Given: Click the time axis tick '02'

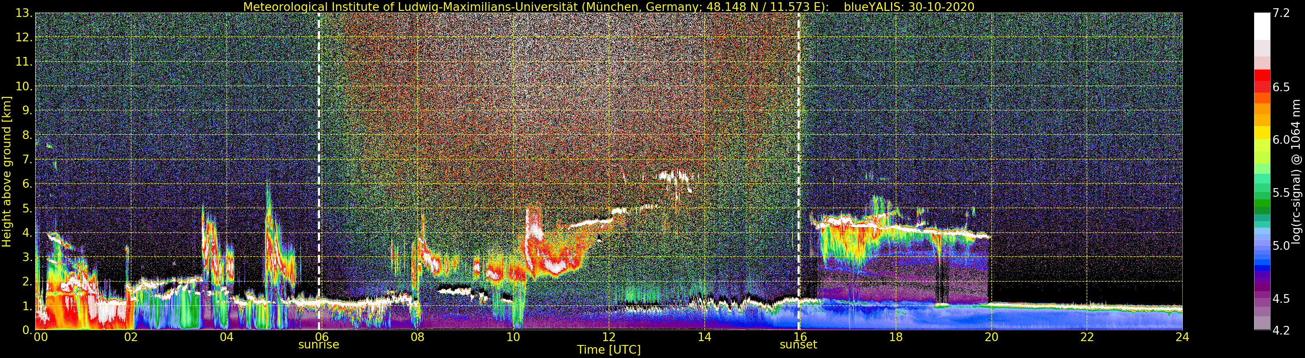Looking at the screenshot, I should pos(131,337).
